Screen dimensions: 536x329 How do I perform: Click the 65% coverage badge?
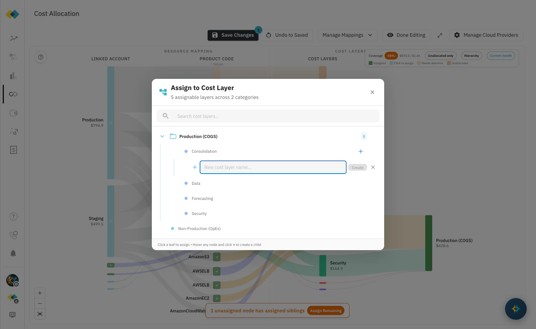pos(391,56)
